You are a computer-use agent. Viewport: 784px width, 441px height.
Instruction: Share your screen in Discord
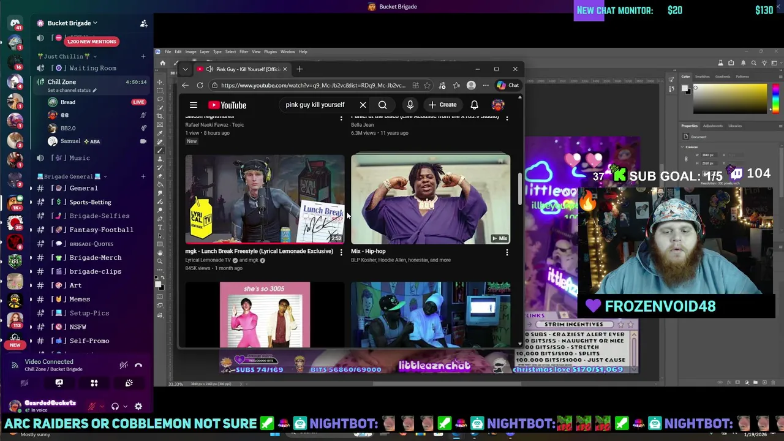(59, 383)
